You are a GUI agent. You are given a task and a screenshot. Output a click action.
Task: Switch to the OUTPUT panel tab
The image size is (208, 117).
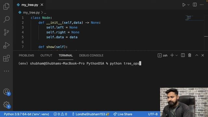click(x=46, y=56)
